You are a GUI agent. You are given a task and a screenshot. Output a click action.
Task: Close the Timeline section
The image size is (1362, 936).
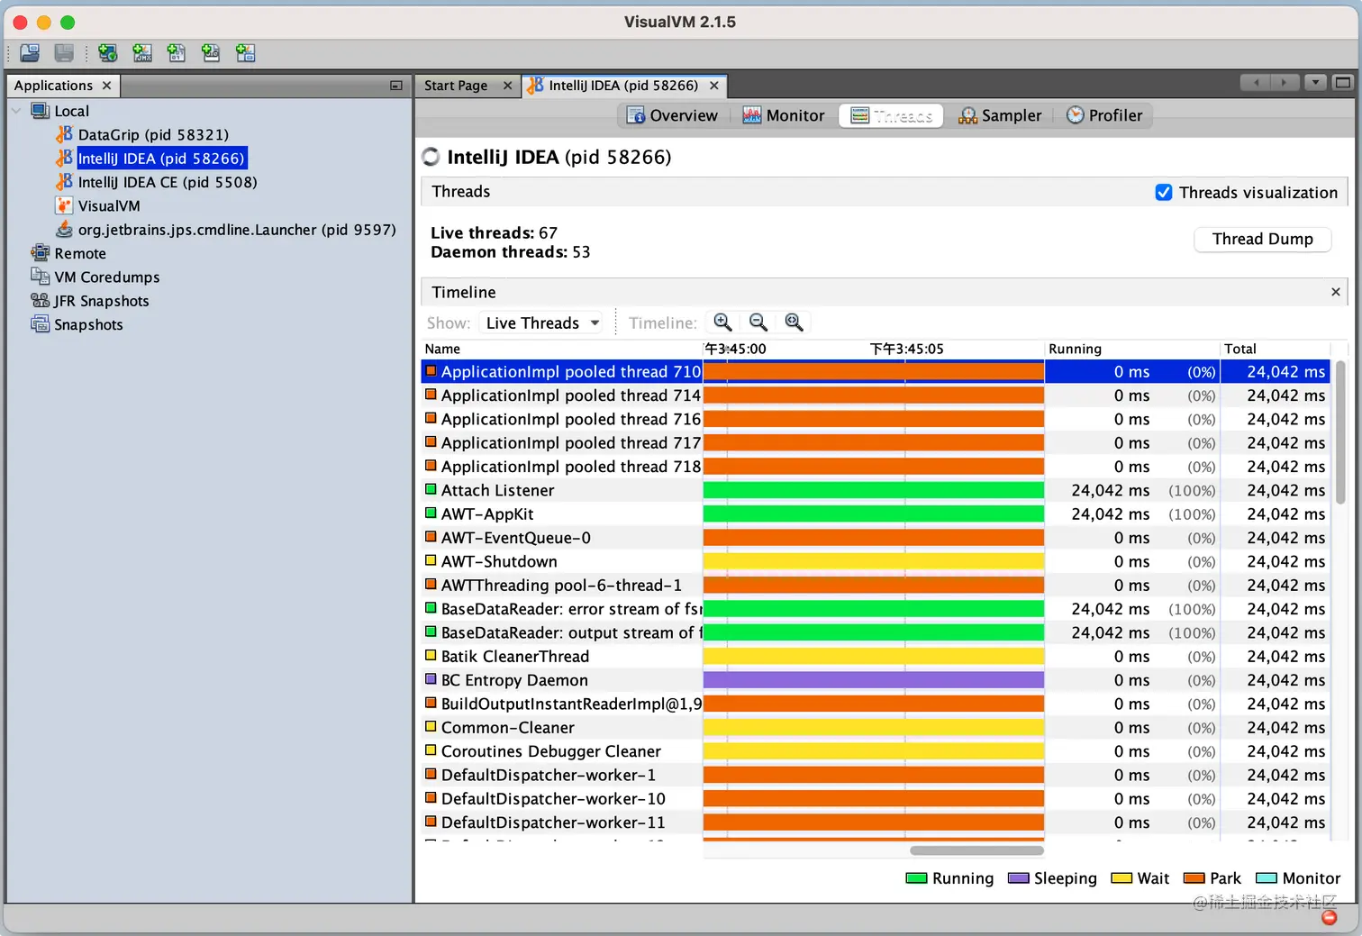(1336, 292)
